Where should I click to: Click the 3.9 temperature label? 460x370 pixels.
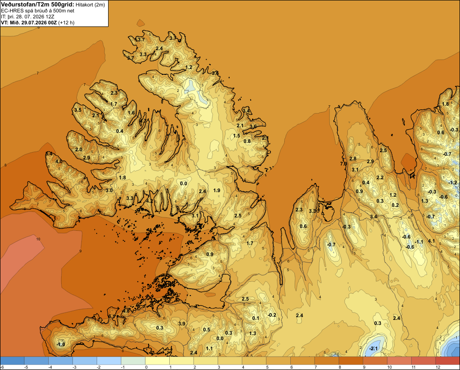coord(182,324)
